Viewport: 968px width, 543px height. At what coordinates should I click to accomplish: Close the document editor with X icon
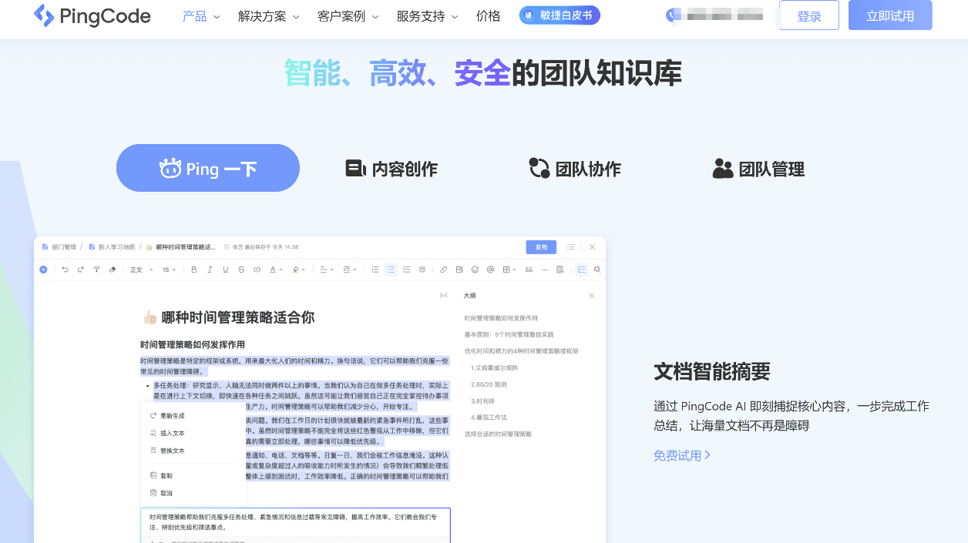point(592,247)
